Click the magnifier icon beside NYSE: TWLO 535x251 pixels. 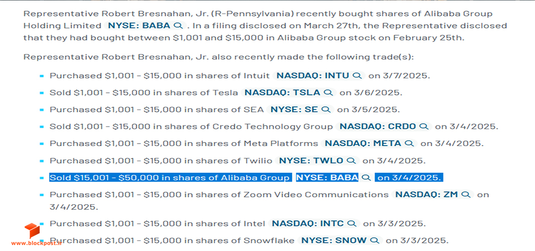pyautogui.click(x=351, y=161)
